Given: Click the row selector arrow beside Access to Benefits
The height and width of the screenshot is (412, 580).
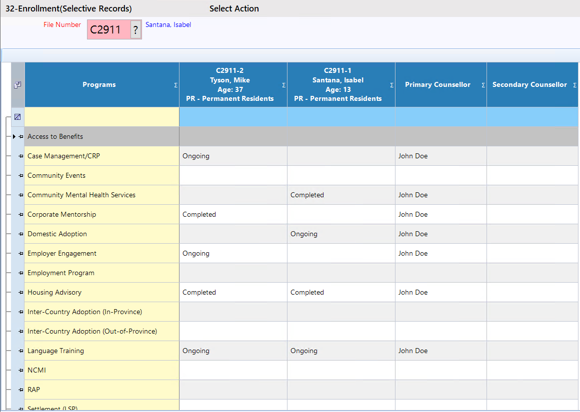Looking at the screenshot, I should [x=14, y=137].
